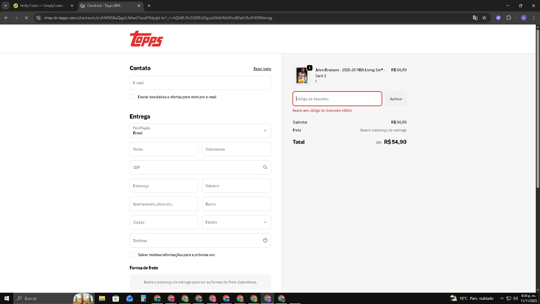Click the Topps logo
540x304 pixels.
[146, 39]
